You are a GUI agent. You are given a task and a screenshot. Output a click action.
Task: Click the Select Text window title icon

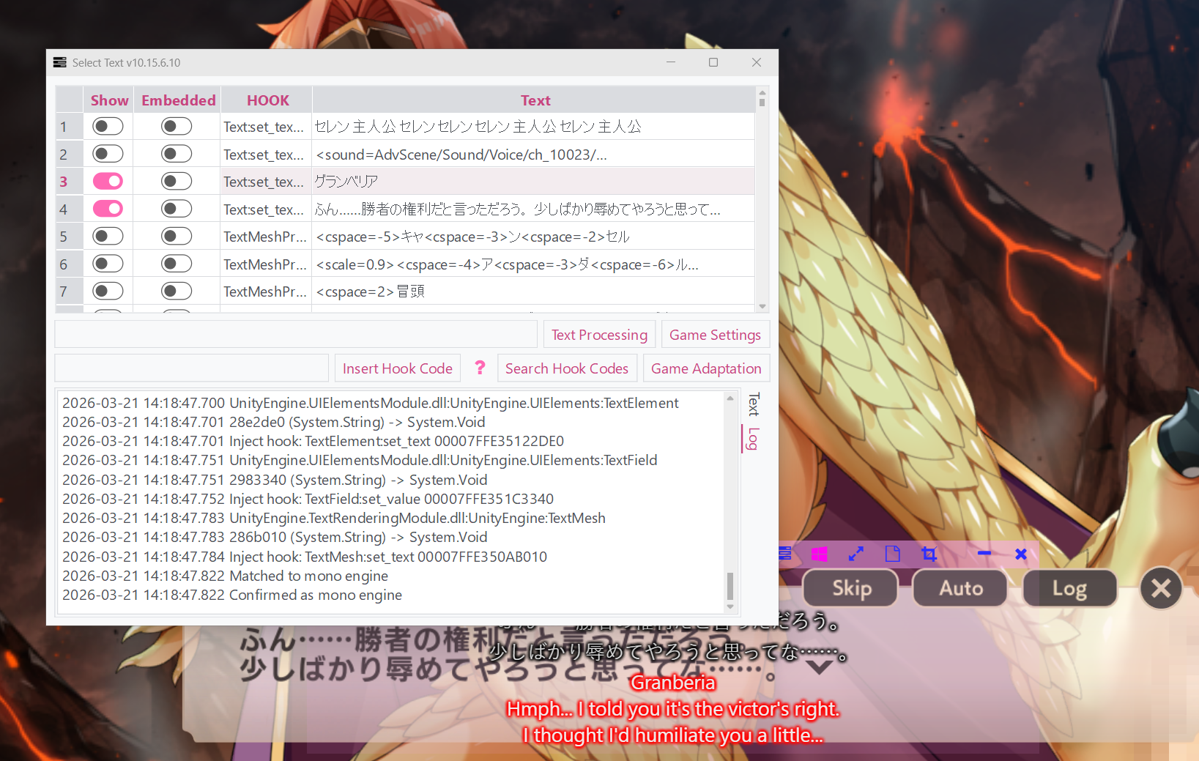(x=60, y=63)
